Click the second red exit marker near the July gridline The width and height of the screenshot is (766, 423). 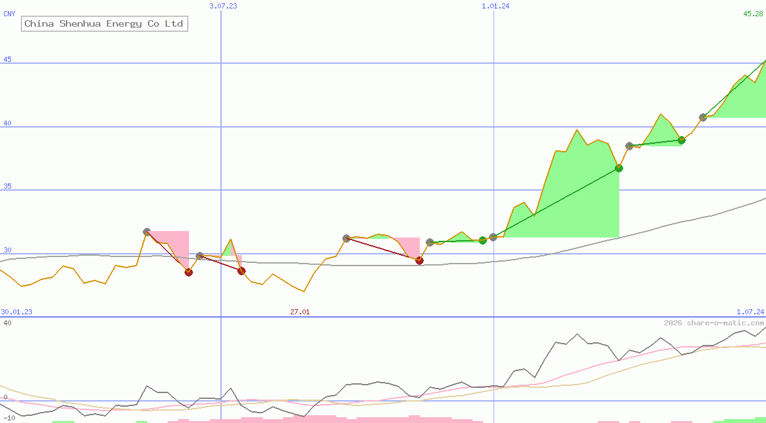(241, 271)
